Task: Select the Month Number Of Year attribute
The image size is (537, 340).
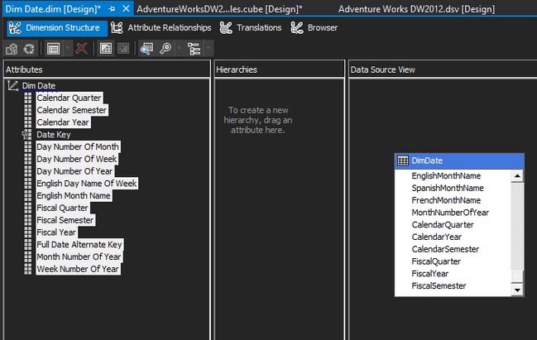Action: tap(79, 256)
